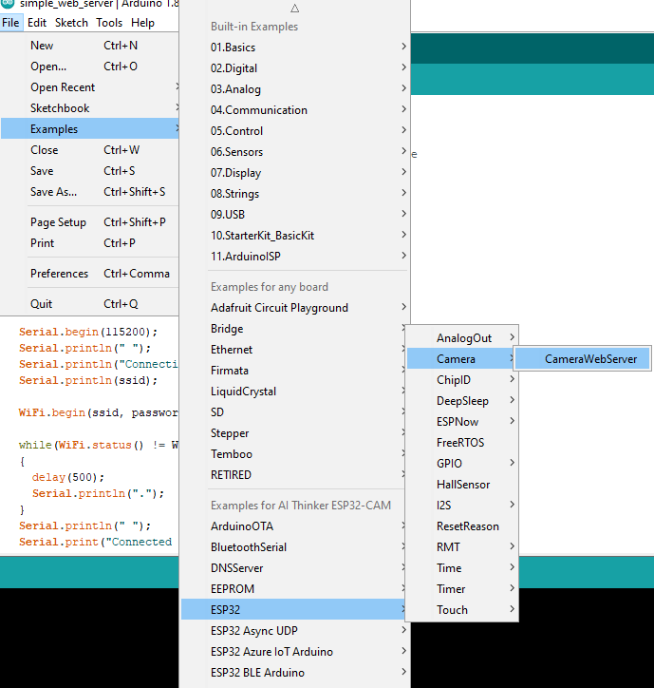Screen dimensions: 654x688
Task: Open the ESPNow submenu
Action: (462, 422)
